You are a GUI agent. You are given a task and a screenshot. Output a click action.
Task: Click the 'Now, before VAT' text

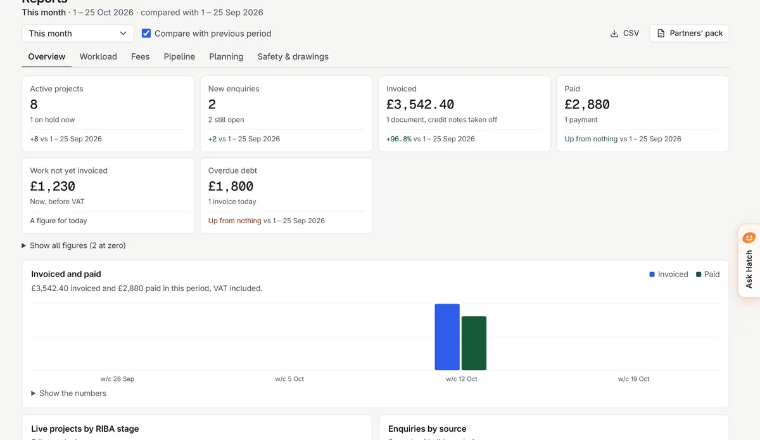[57, 202]
